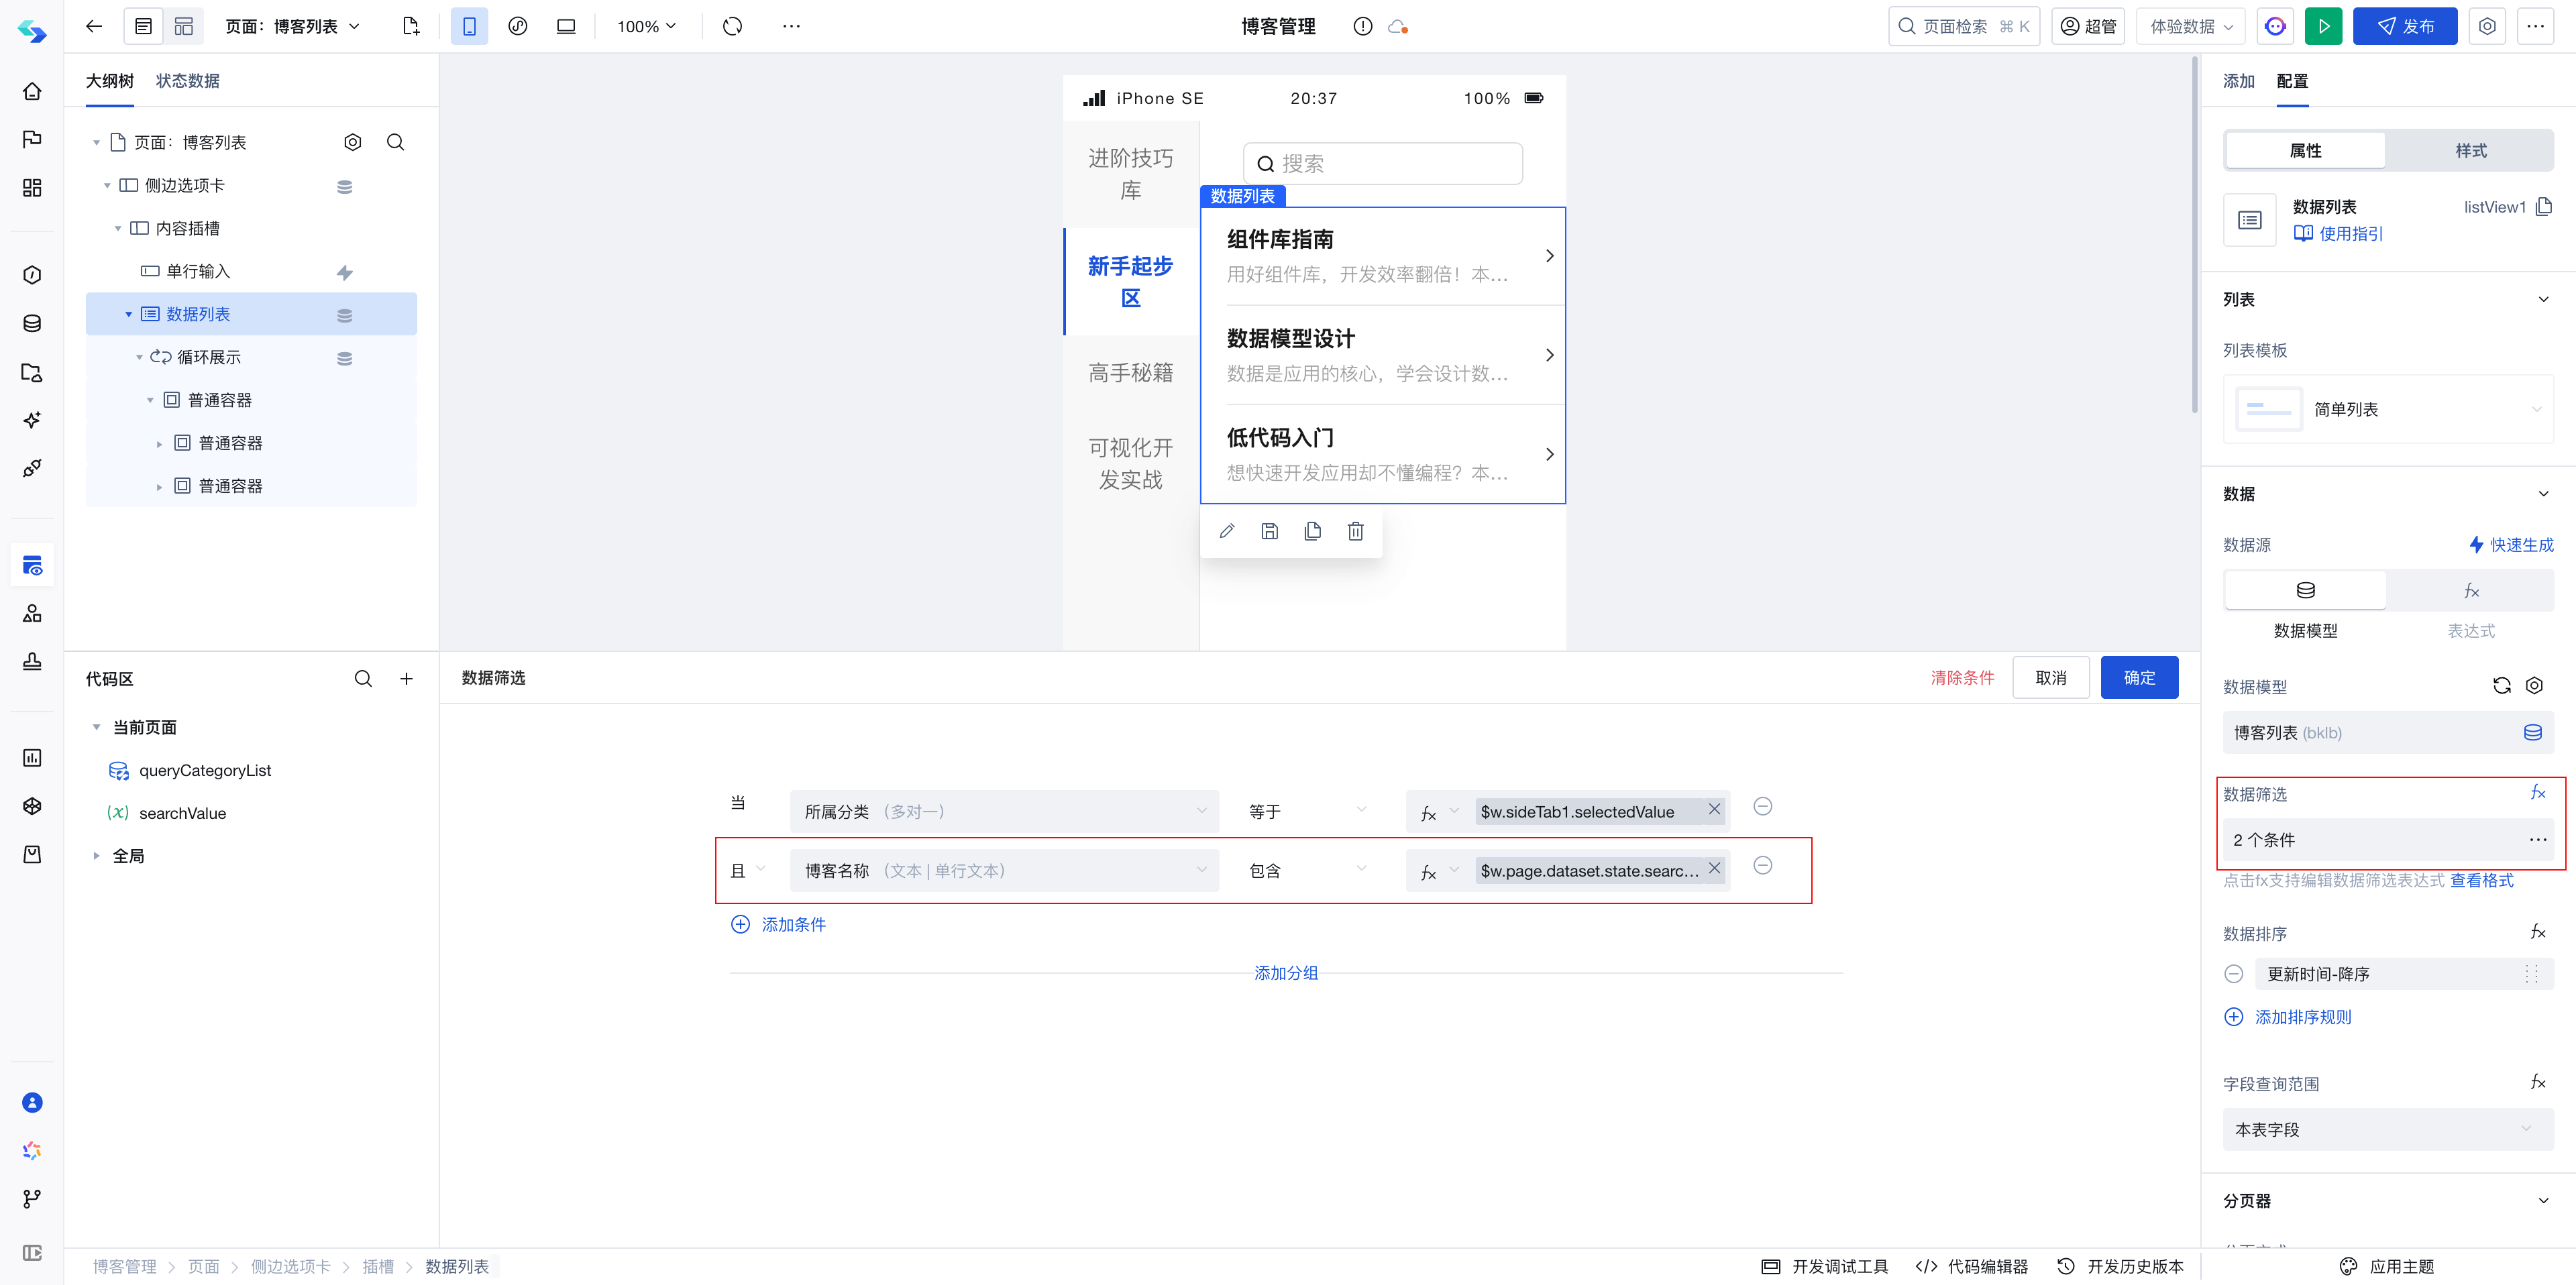Remove the 更新时间-降序 sort rule
The height and width of the screenshot is (1285, 2576).
(x=2234, y=974)
